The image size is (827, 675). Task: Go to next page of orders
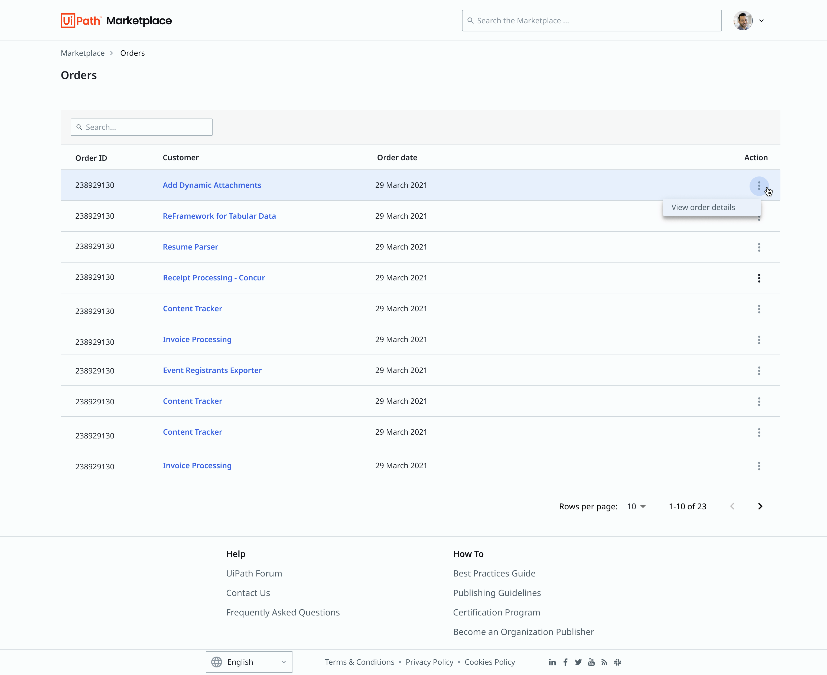coord(760,506)
